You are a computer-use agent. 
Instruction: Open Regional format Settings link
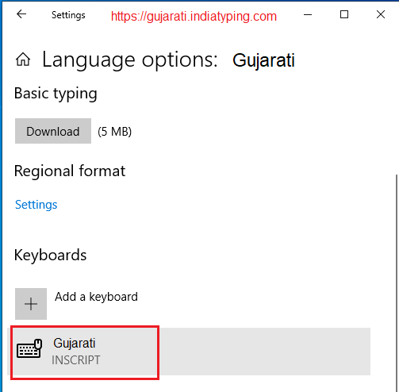coord(36,205)
